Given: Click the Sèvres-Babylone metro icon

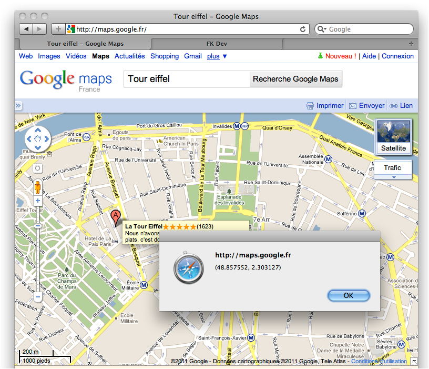Looking at the screenshot, I should pyautogui.click(x=401, y=344).
